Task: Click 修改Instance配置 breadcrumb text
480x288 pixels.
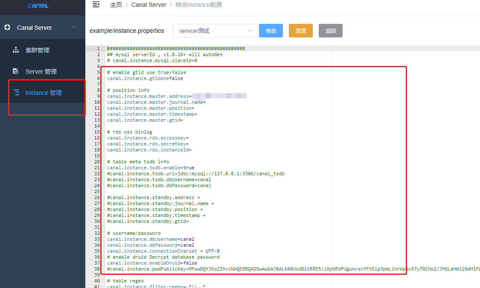Action: click(199, 5)
